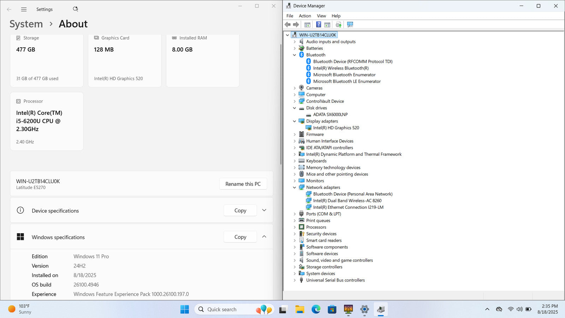Expand the Audio inputs and outputs node

pyautogui.click(x=295, y=42)
